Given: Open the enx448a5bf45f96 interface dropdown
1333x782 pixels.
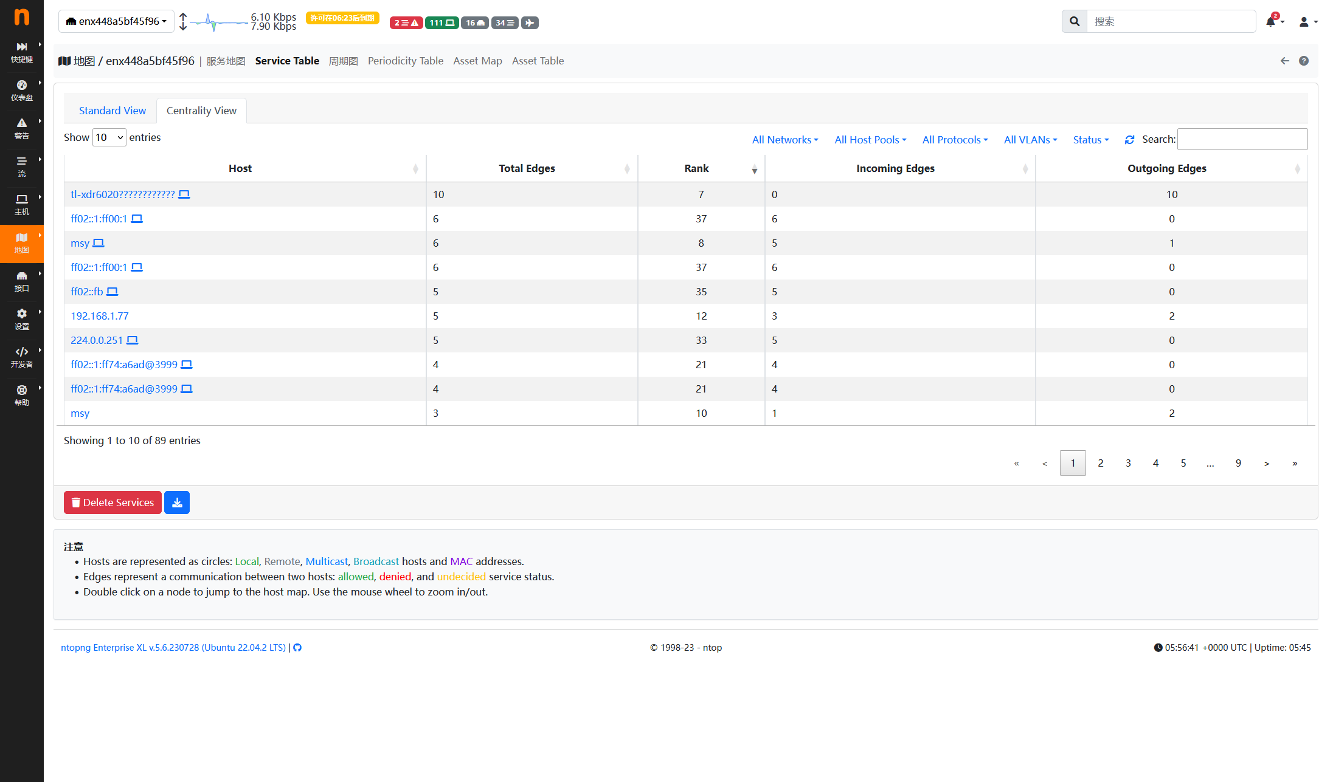Looking at the screenshot, I should 116,21.
